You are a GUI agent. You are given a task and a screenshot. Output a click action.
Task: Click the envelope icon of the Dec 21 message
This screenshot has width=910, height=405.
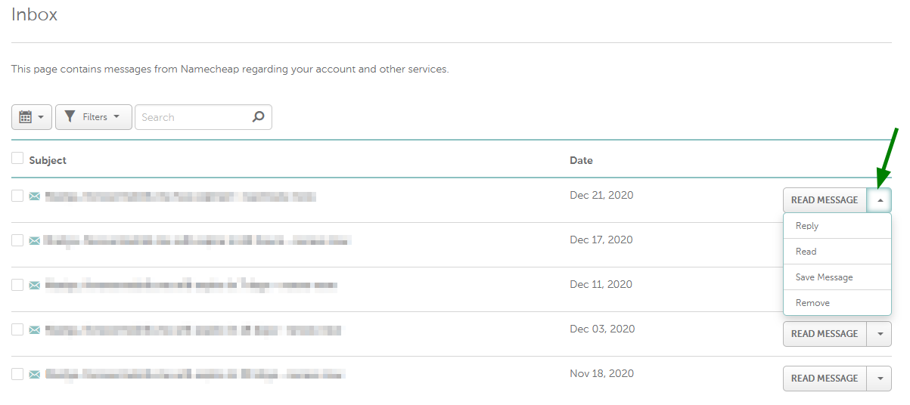34,196
